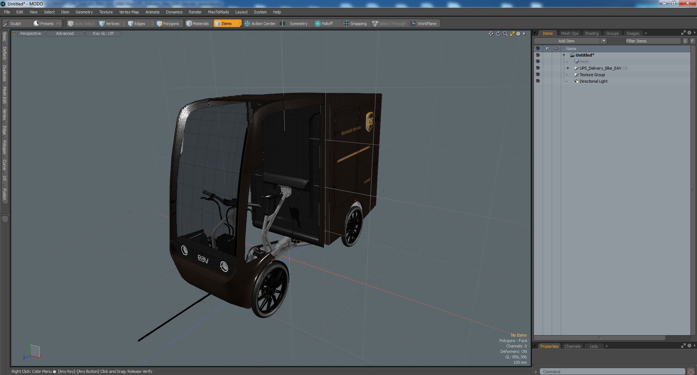Image resolution: width=697 pixels, height=375 pixels.
Task: Select the Mesh item
Action: click(584, 62)
